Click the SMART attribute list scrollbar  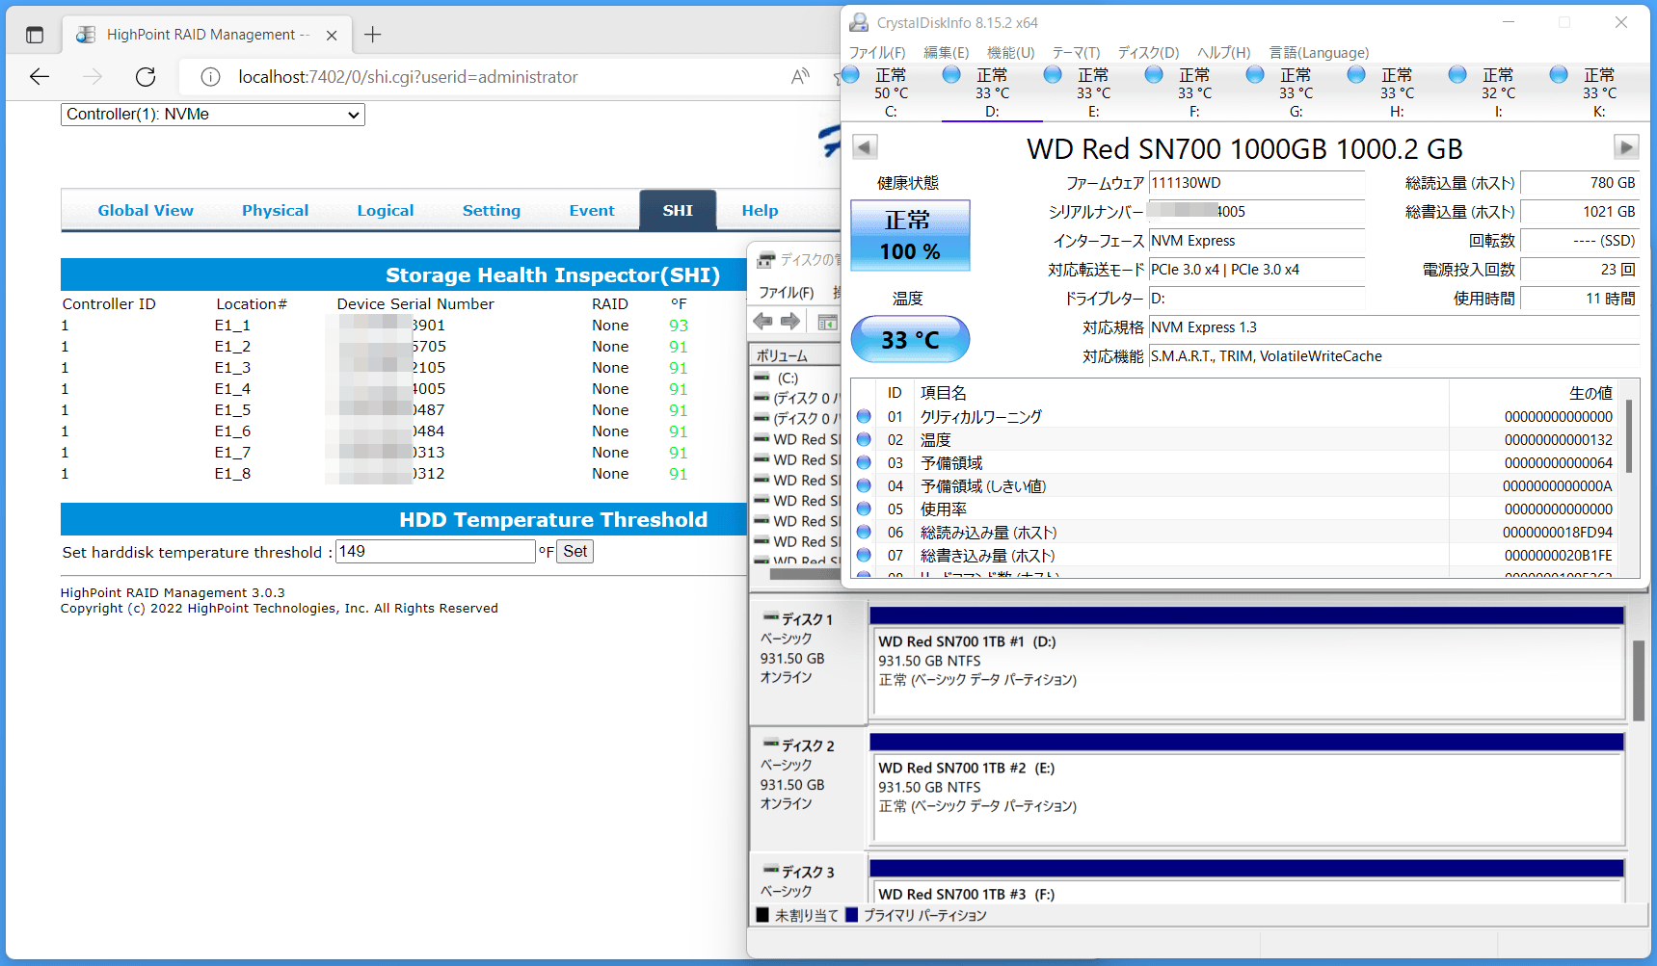click(x=1629, y=436)
